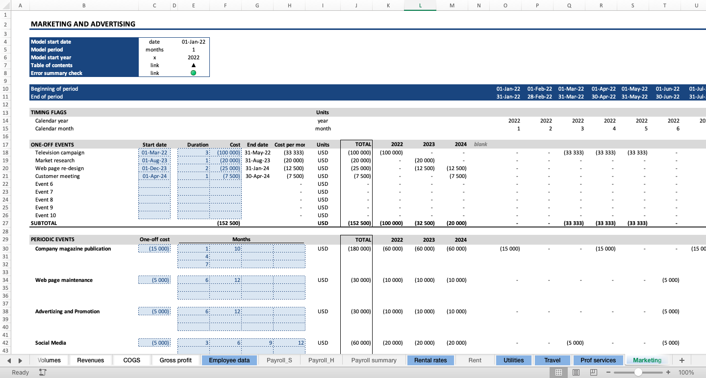Click Social Media one-off cost cell
The height and width of the screenshot is (378, 706).
pos(154,343)
